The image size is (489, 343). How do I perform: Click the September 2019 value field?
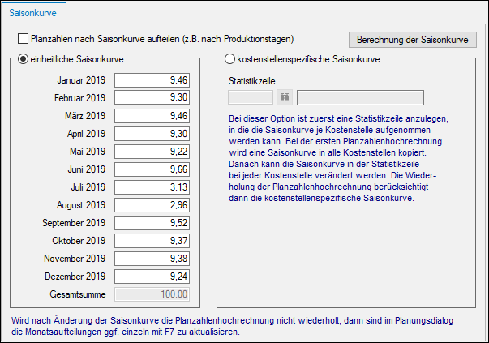(x=152, y=223)
